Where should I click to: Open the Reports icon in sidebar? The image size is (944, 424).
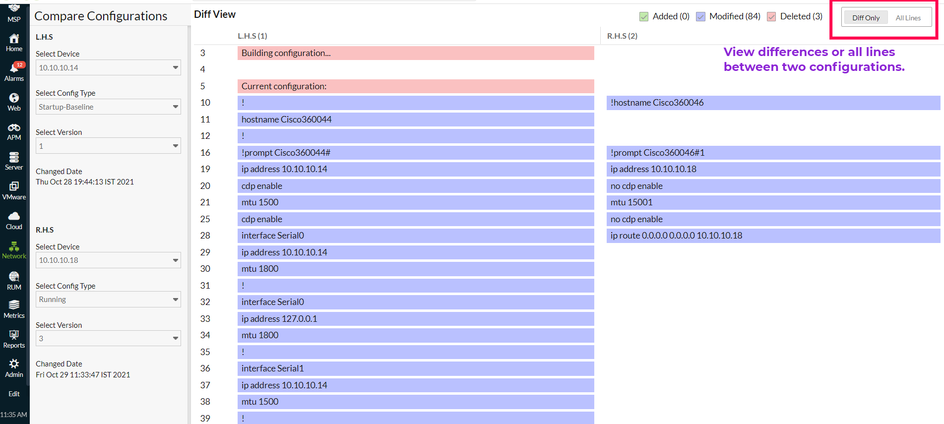click(14, 335)
